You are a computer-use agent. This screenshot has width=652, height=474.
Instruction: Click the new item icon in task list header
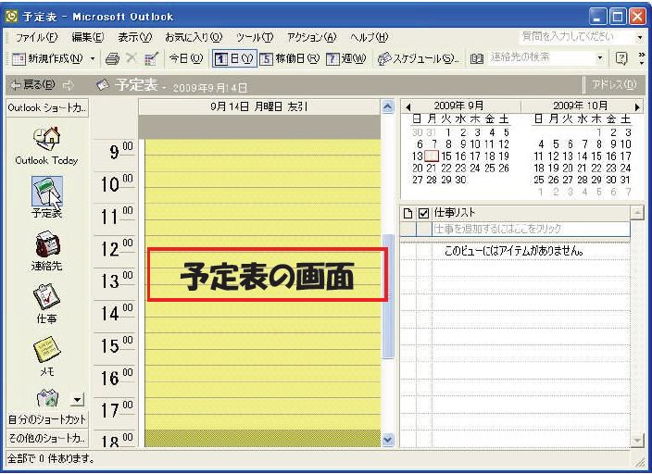pos(407,214)
